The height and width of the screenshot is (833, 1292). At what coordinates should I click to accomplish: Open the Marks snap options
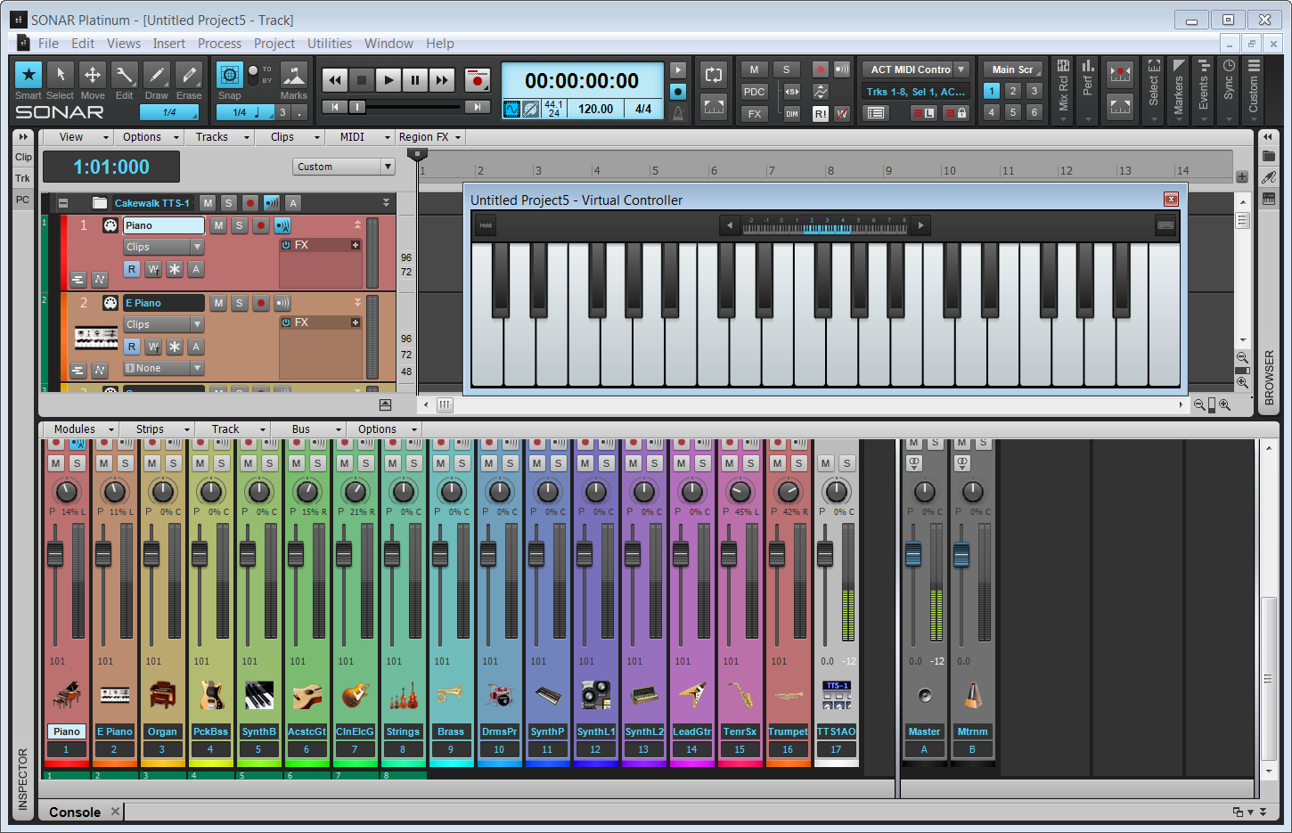[x=294, y=75]
